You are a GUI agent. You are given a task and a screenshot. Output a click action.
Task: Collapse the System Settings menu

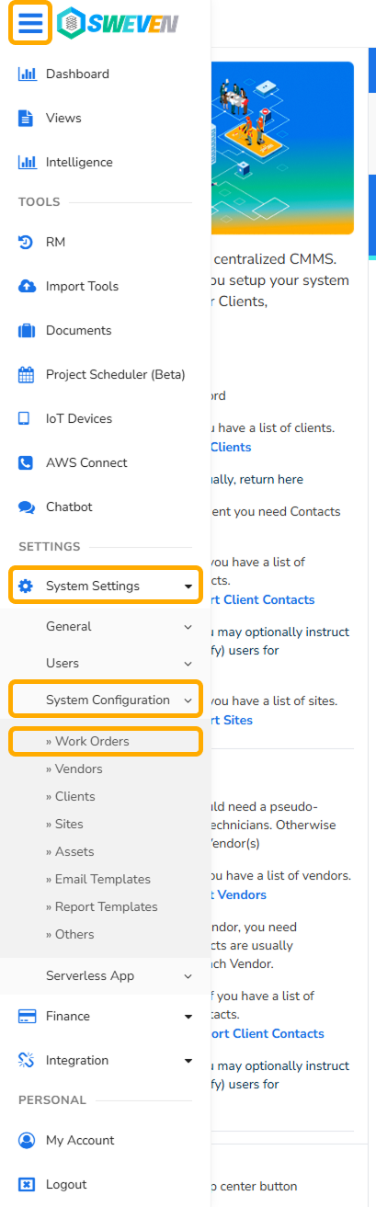click(x=105, y=586)
